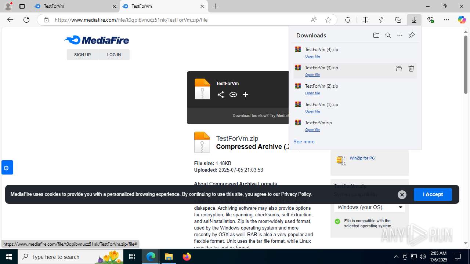Select the TestForVm (2).zip file name
This screenshot has width=470, height=264.
(x=321, y=86)
